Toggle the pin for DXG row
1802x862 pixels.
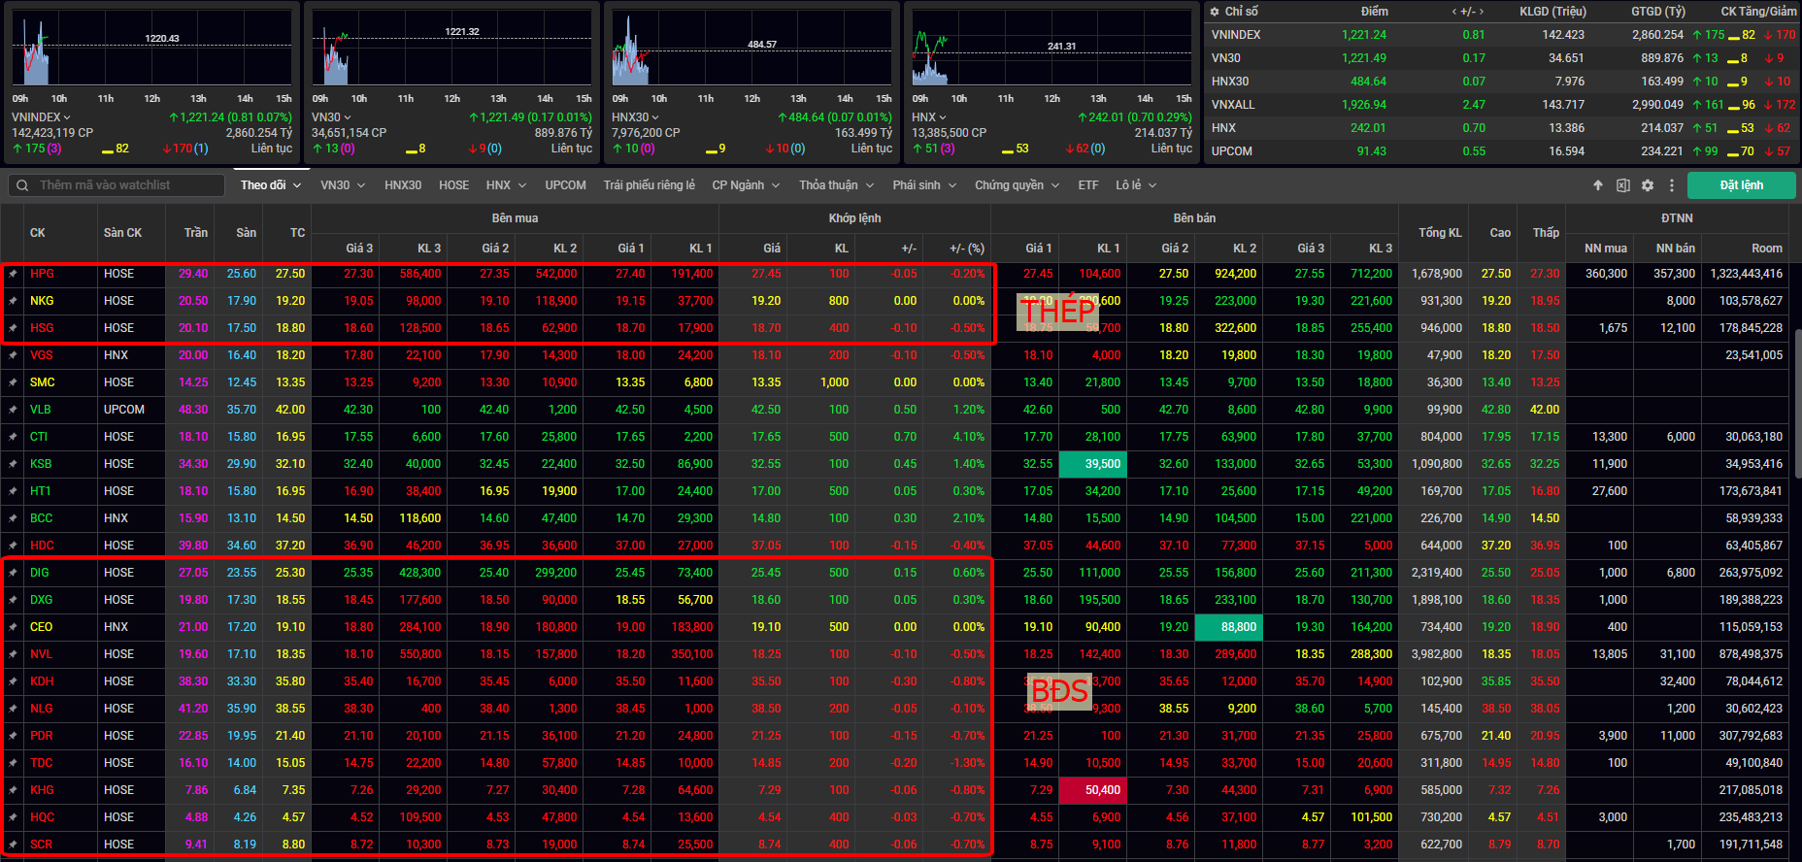tap(13, 600)
